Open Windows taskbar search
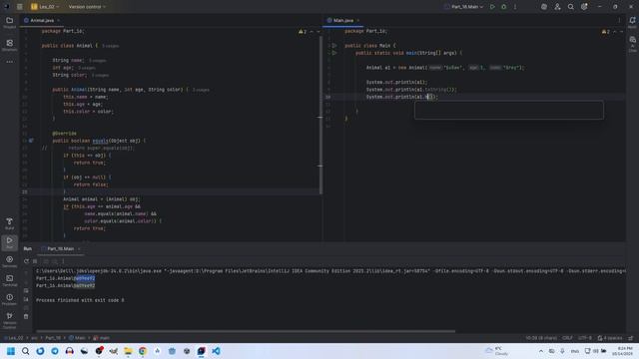Viewport: 639px width, 359px height. click(x=25, y=351)
